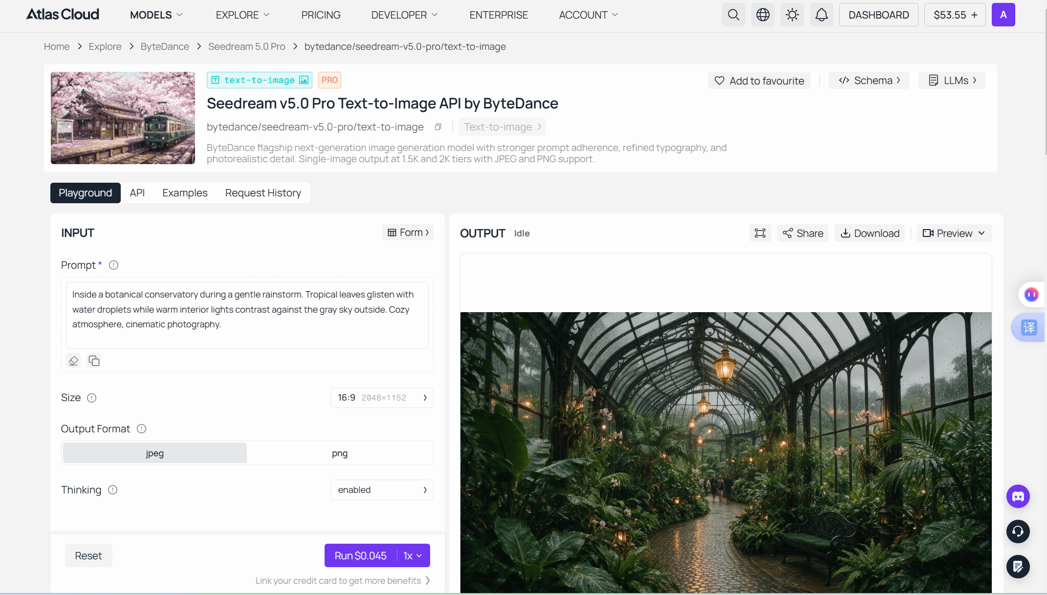Image resolution: width=1047 pixels, height=595 pixels.
Task: Copy model ID next to bytedance path
Action: [438, 127]
